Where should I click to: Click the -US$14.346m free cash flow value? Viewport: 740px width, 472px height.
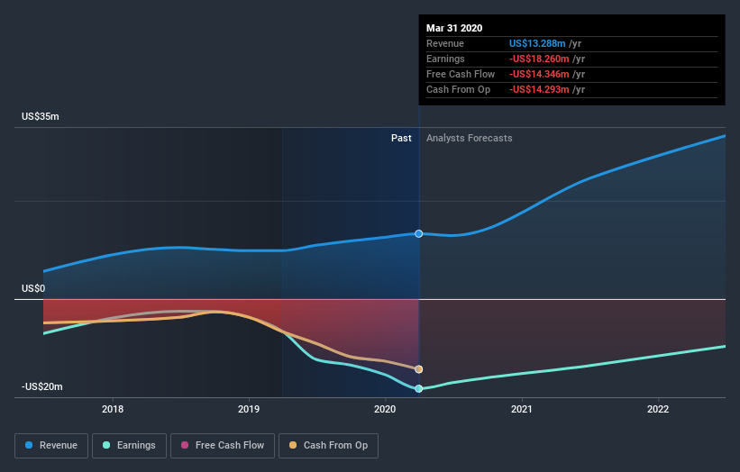(x=539, y=74)
